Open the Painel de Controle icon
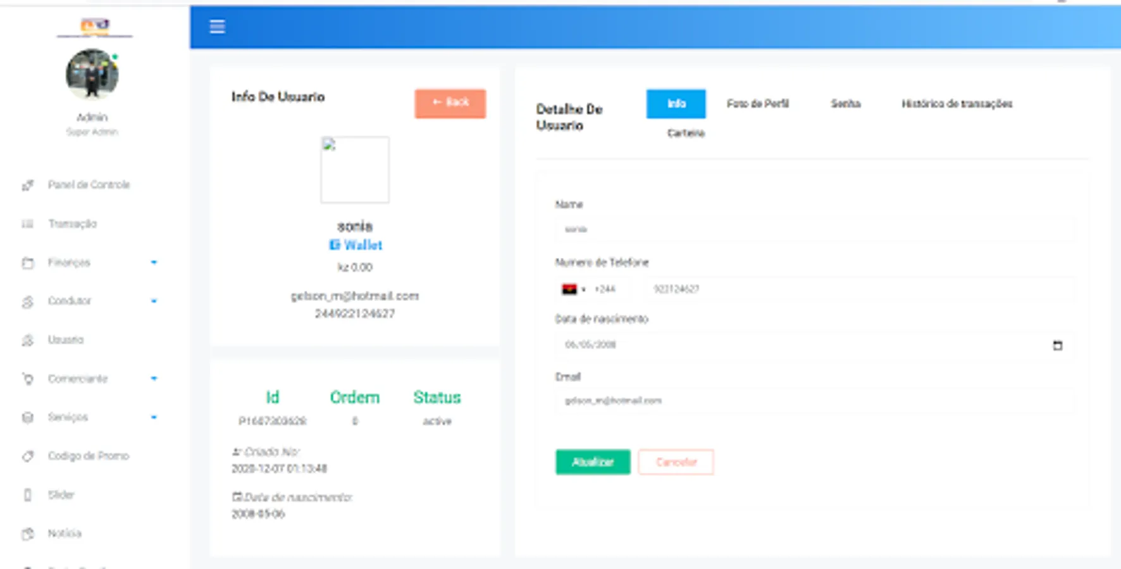 click(x=28, y=185)
